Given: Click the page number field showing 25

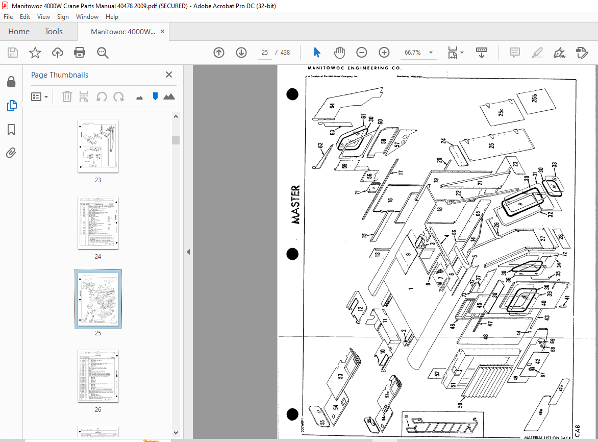Looking at the screenshot, I should click(265, 53).
